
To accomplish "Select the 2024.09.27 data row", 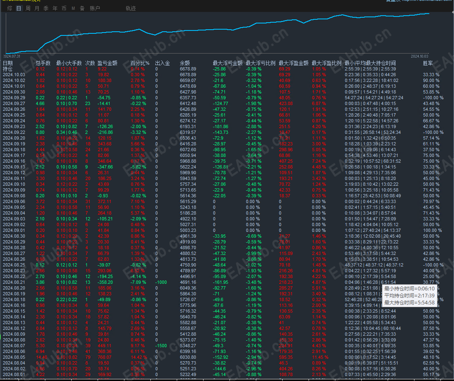I will (227, 103).
